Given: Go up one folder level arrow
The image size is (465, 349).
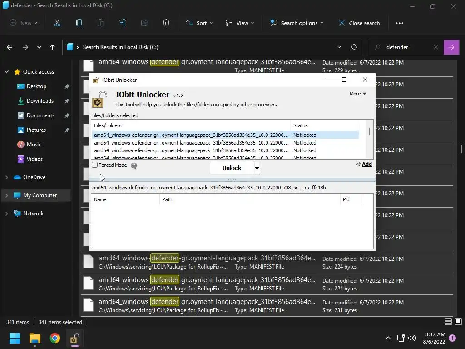Looking at the screenshot, I should point(53,47).
